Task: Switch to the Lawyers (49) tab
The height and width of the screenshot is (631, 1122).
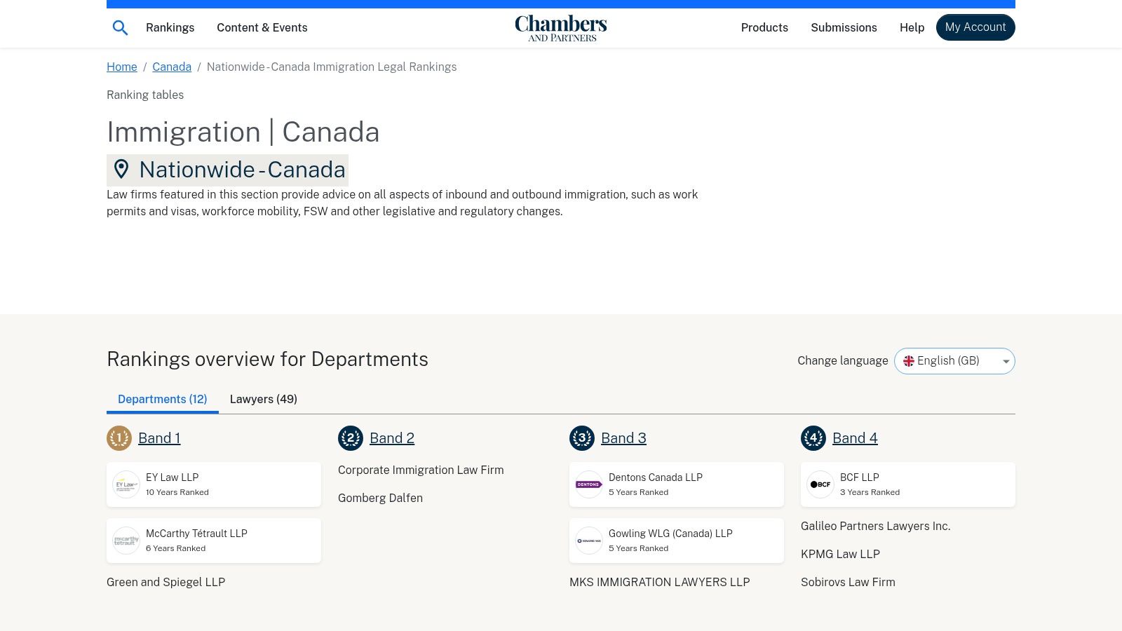Action: (x=264, y=399)
